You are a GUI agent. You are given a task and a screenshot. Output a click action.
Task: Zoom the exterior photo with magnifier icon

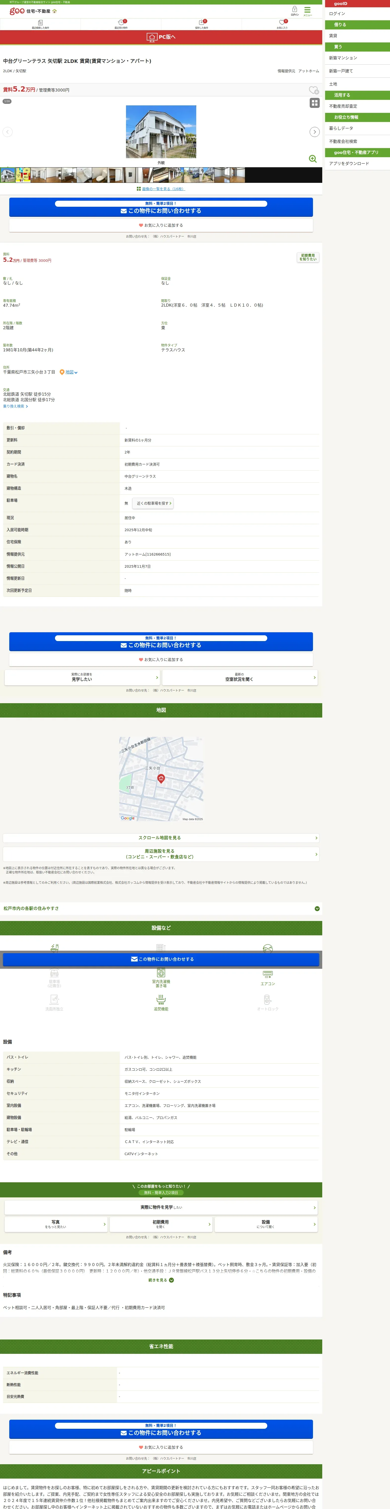313,159
